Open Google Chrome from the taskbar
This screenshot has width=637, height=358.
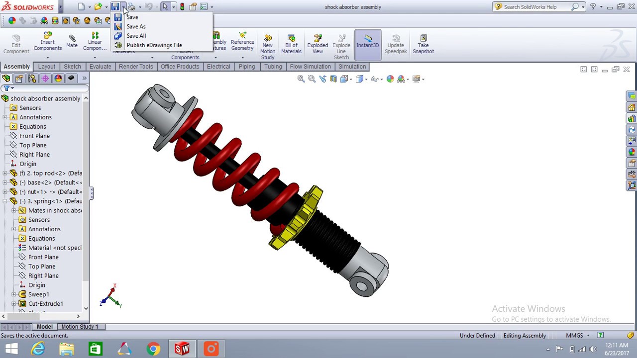click(x=153, y=349)
